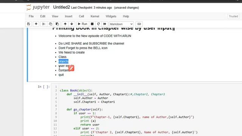
Task: Open the Edit menu
Action: coord(43,16)
